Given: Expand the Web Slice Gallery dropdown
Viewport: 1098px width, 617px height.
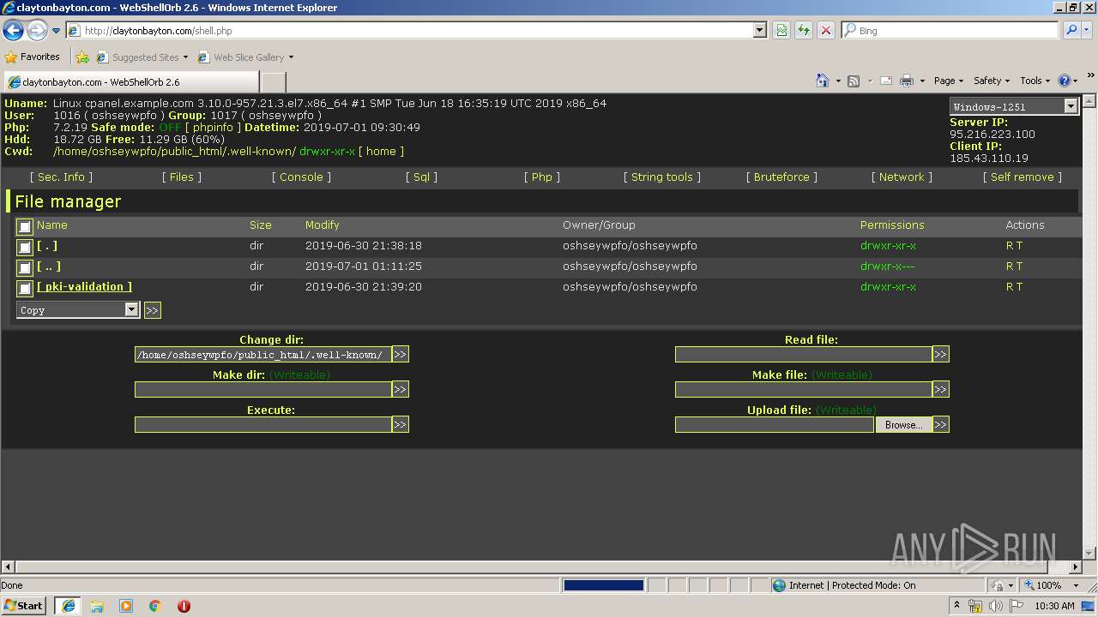Looking at the screenshot, I should pyautogui.click(x=291, y=57).
